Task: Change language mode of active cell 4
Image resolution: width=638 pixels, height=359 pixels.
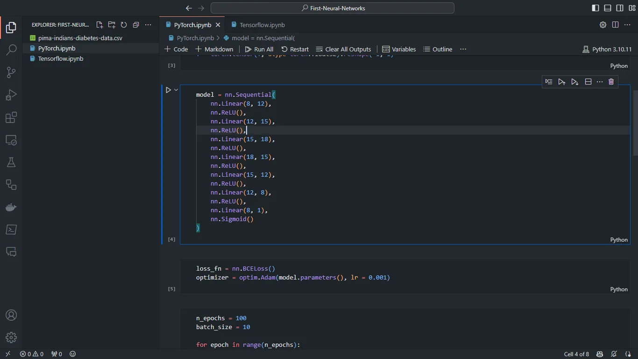Action: (x=619, y=240)
